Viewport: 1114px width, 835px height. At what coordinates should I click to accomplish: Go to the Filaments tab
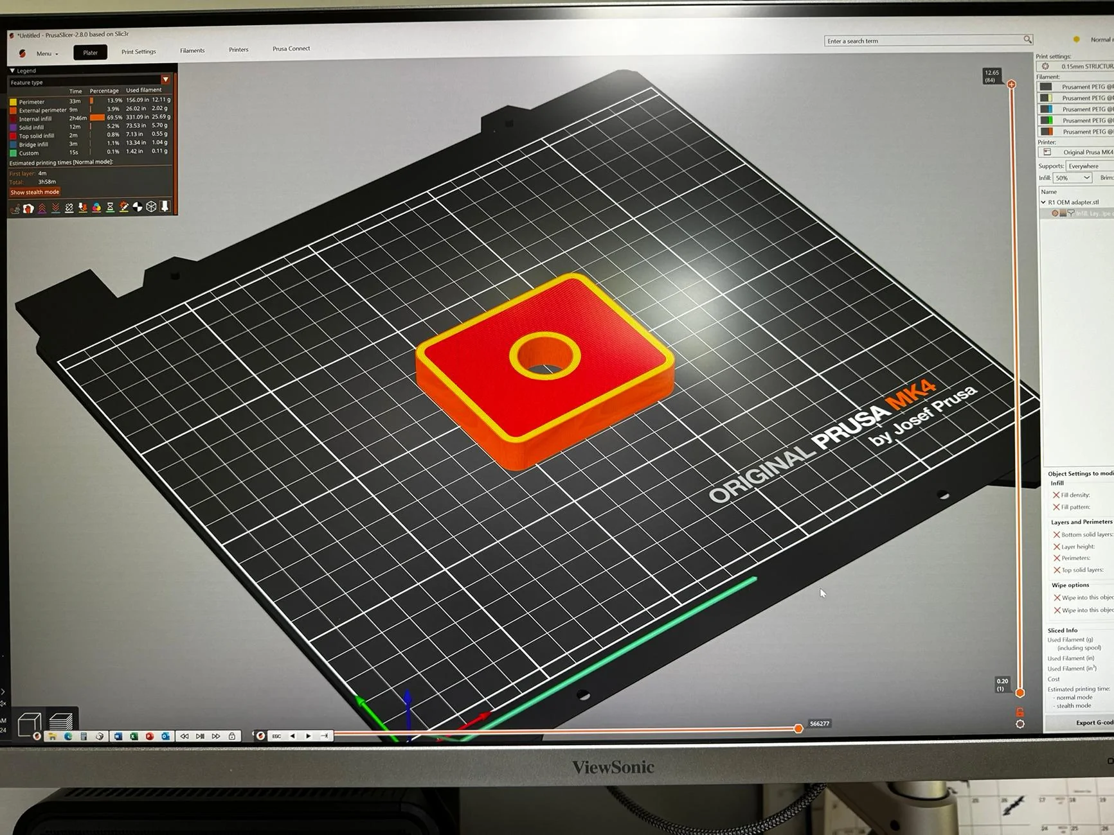(x=192, y=51)
